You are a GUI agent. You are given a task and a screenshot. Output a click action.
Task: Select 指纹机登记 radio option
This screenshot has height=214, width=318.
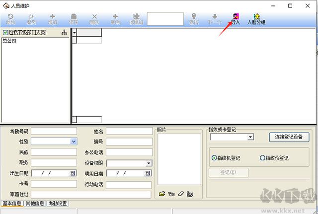point(214,158)
